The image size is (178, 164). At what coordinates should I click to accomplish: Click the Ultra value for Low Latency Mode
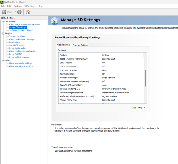click(x=104, y=70)
